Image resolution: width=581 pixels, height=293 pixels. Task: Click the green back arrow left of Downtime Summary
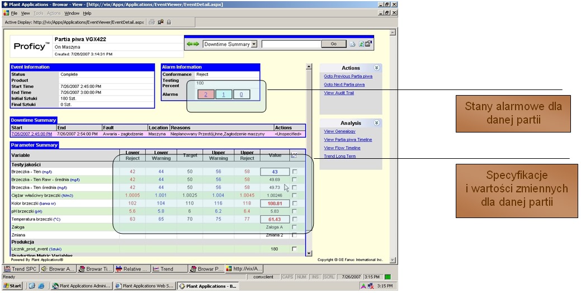click(190, 44)
